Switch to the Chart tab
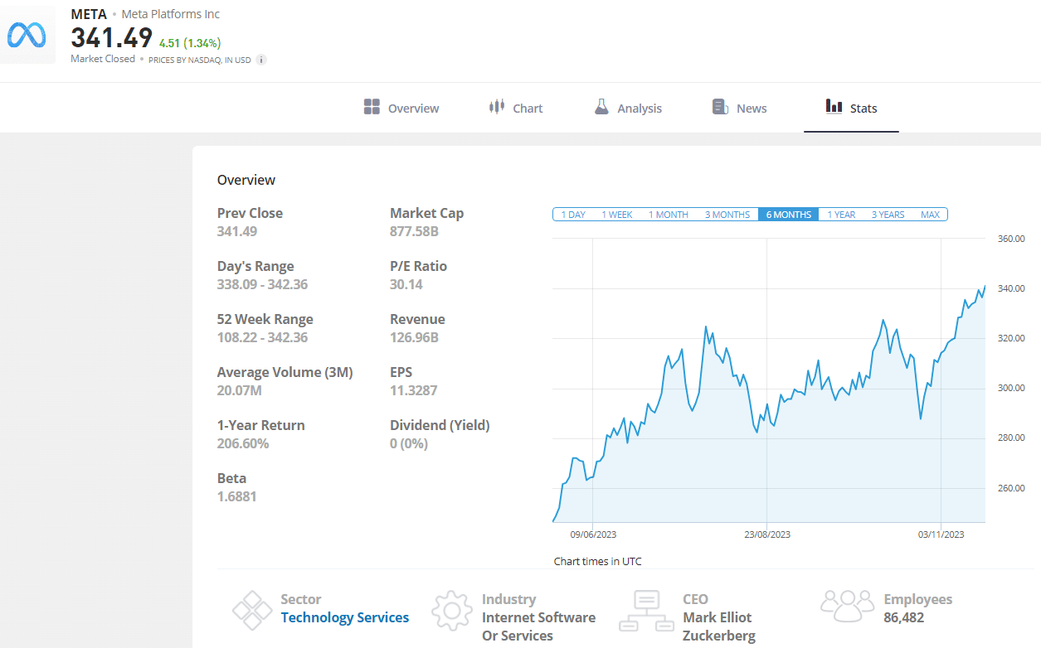Screen dimensions: 1041x648 pyautogui.click(x=516, y=108)
